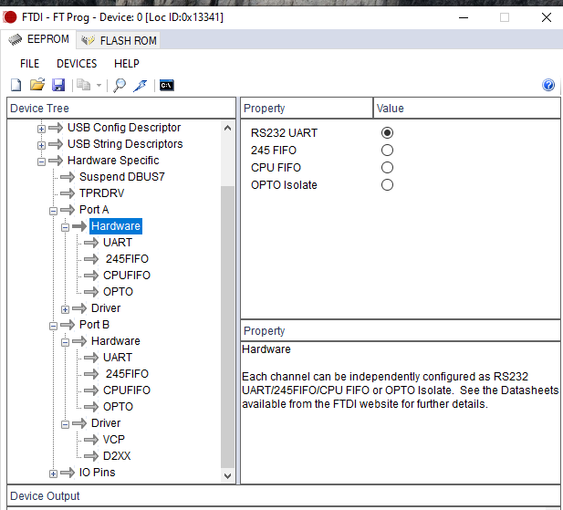Click the arrow icon beside highlighted Hardware

pyautogui.click(x=79, y=226)
